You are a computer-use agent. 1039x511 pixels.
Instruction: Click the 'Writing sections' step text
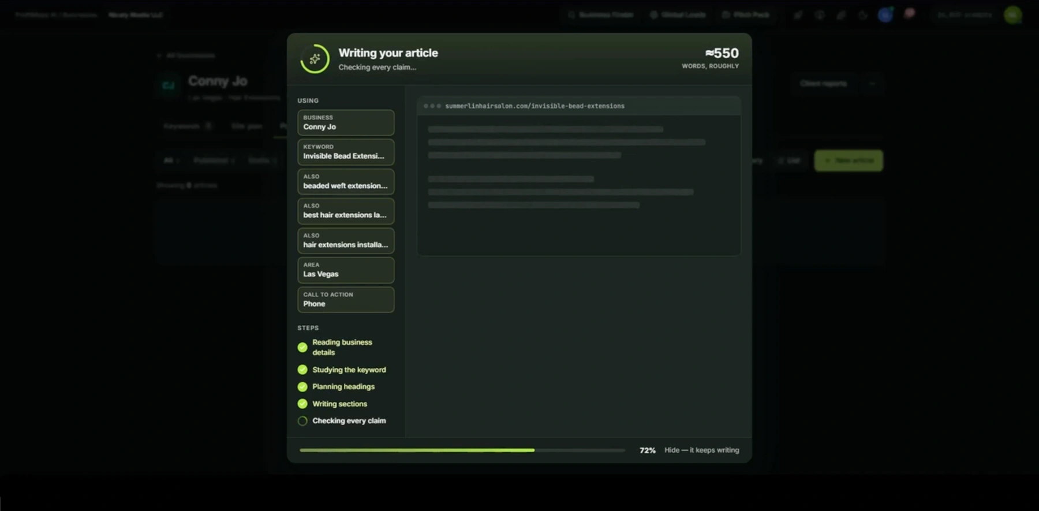pyautogui.click(x=339, y=404)
